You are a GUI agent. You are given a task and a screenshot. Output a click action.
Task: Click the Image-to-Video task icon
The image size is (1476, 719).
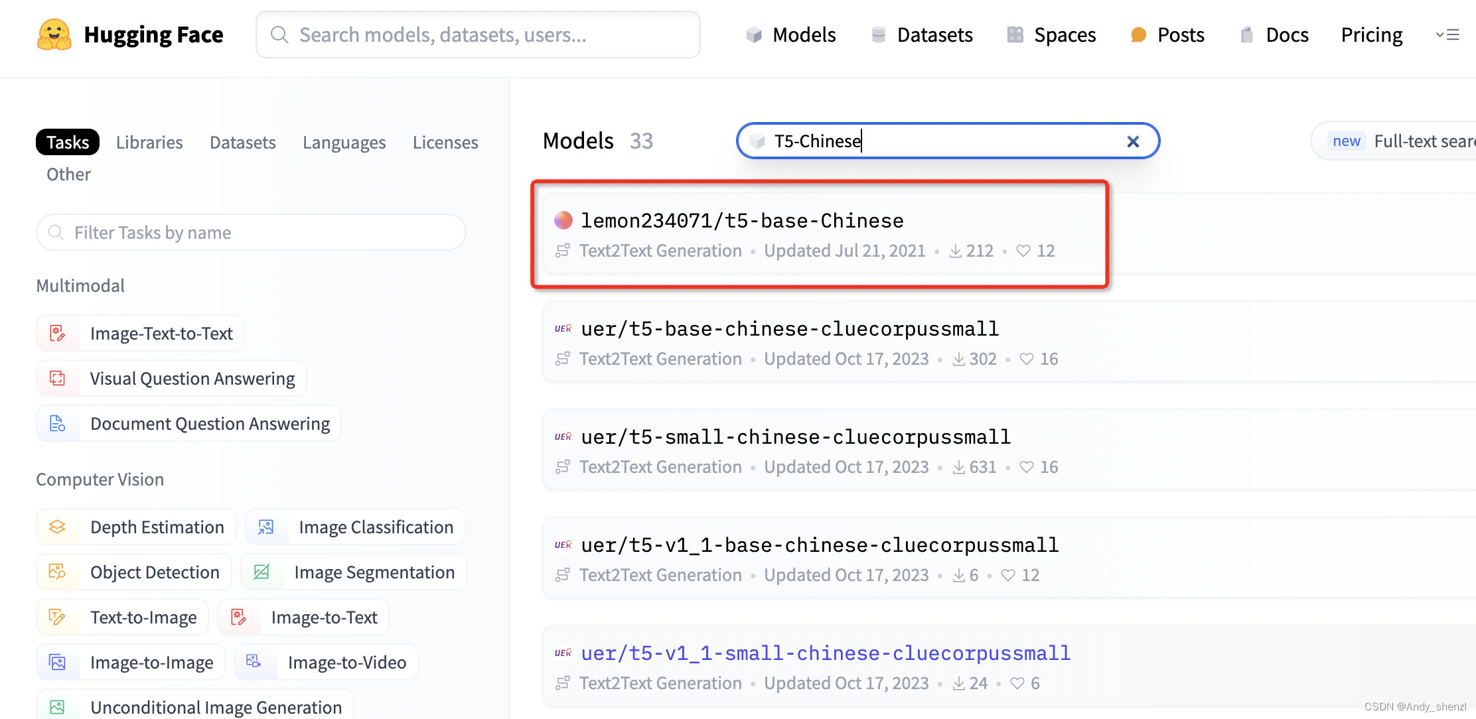(254, 662)
